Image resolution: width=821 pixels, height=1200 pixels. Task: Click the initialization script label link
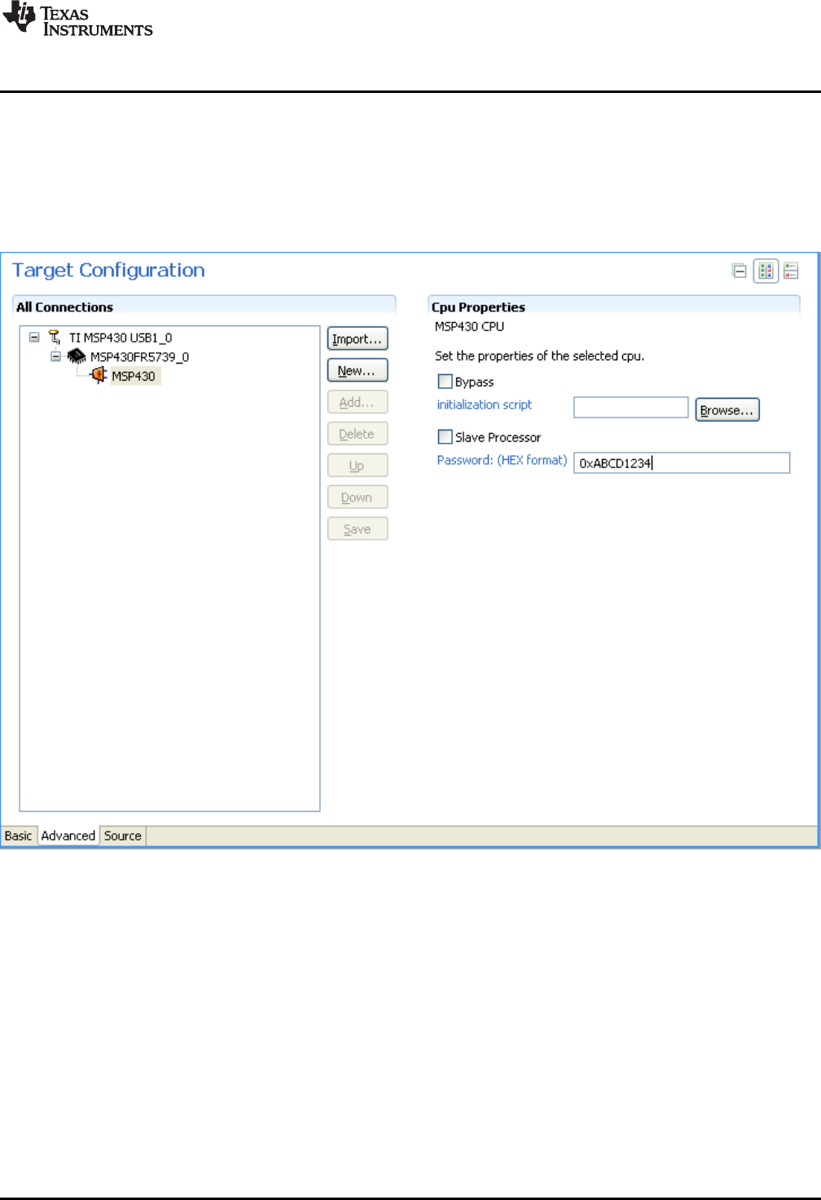[x=485, y=405]
